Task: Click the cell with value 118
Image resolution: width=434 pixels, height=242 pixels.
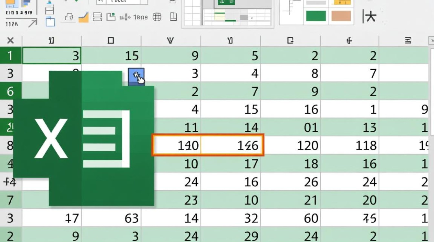Action: click(x=350, y=146)
